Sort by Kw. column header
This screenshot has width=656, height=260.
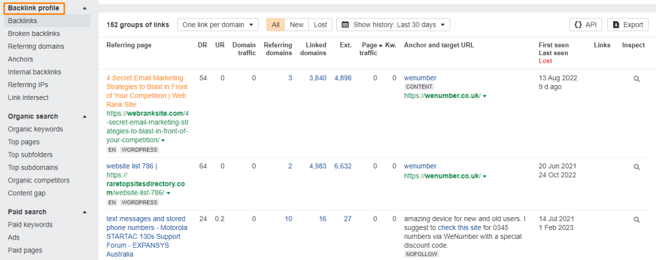[391, 45]
